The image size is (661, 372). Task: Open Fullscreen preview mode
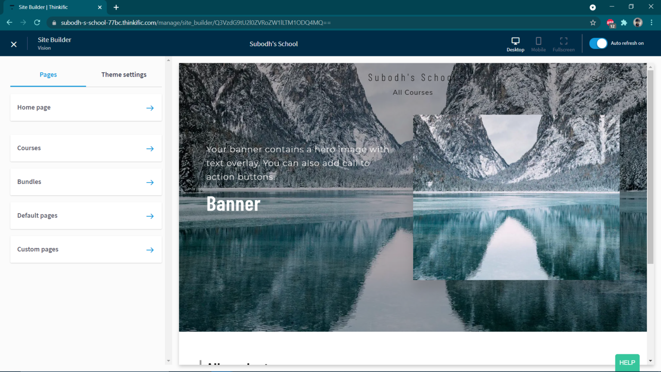tap(563, 44)
